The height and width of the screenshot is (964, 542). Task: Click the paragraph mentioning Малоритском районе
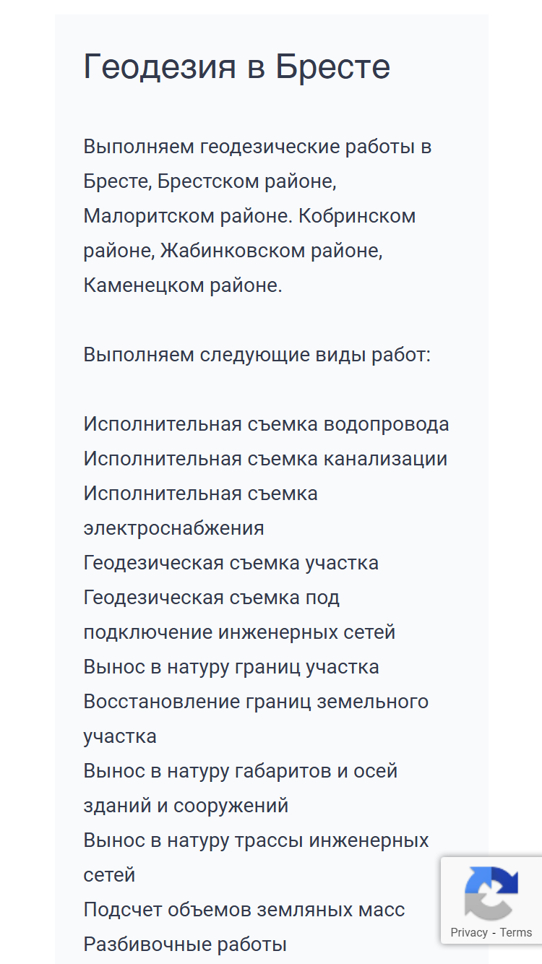point(257,216)
